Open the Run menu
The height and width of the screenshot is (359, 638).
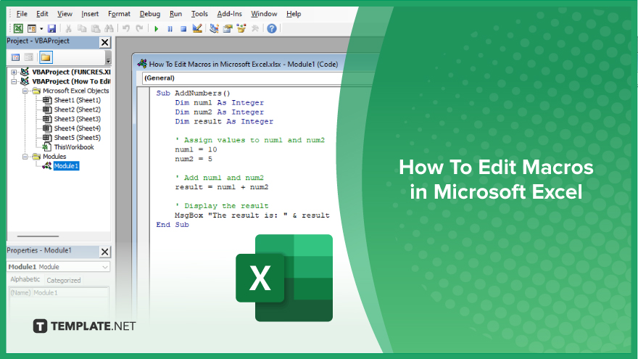point(175,14)
